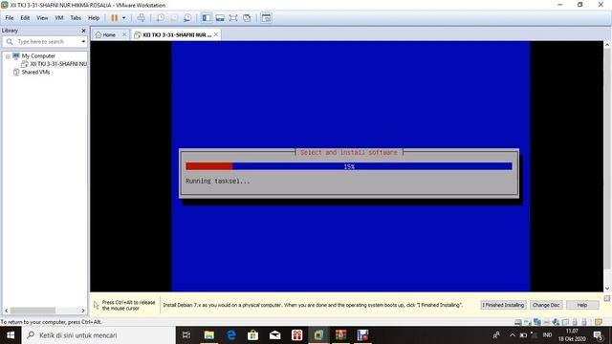The width and height of the screenshot is (612, 344).
Task: Open the Windows notification center
Action: (599, 335)
